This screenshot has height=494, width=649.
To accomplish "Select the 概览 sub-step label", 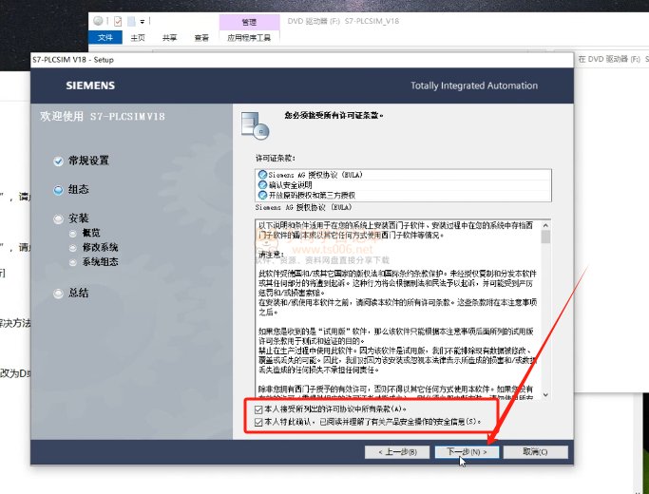I will [91, 233].
